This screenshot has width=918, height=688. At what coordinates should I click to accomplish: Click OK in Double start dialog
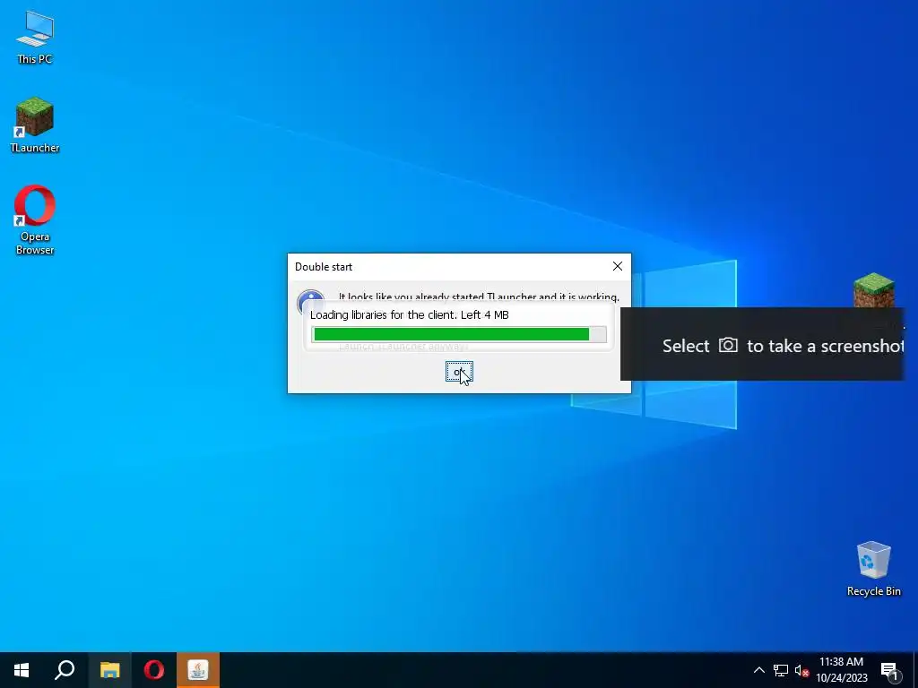(459, 372)
